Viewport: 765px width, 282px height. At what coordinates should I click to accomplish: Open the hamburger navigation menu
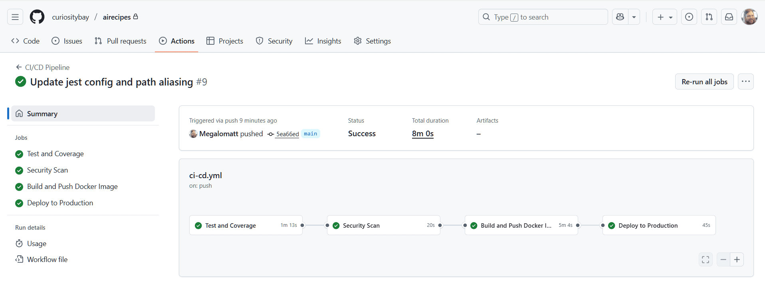(x=15, y=17)
